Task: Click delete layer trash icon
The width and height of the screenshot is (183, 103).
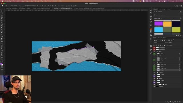Action: (180, 102)
